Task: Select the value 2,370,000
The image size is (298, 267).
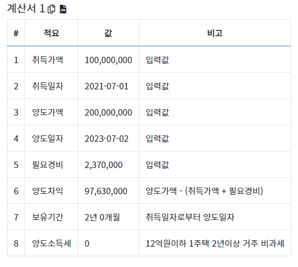Action: point(104,165)
